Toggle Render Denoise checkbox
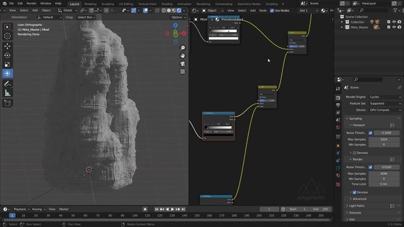This screenshot has height=227, width=404. (x=354, y=192)
